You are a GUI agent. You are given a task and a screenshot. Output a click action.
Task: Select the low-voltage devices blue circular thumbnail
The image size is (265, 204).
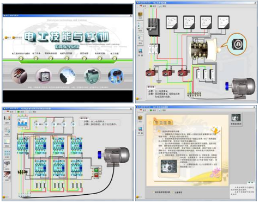pyautogui.click(x=116, y=76)
